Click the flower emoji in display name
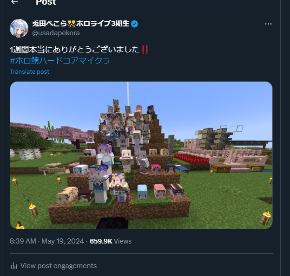The width and height of the screenshot is (290, 276). coord(72,24)
